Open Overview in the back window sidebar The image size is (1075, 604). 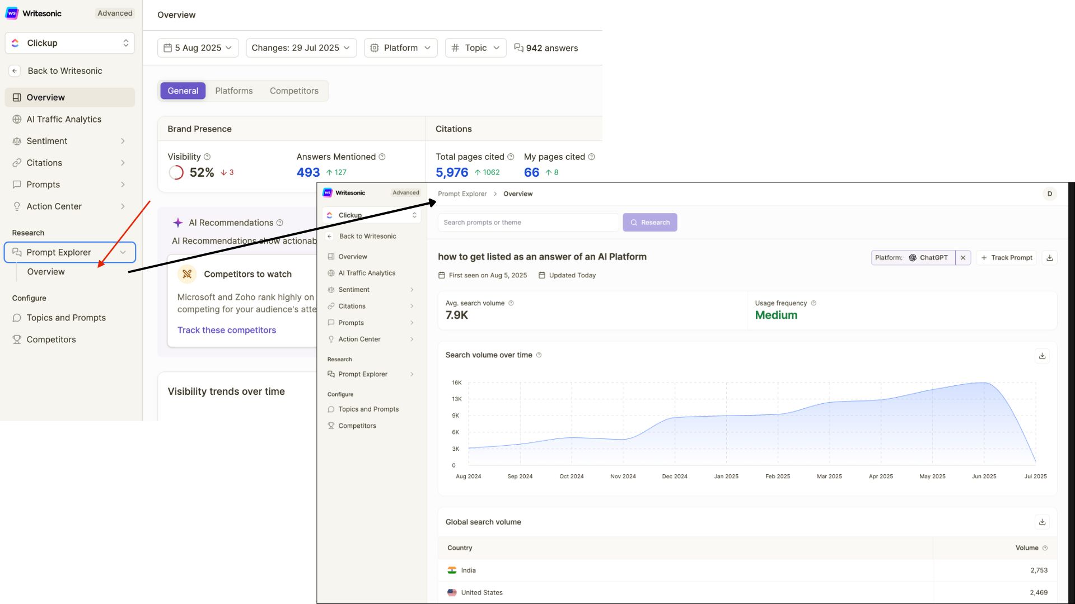click(x=70, y=97)
